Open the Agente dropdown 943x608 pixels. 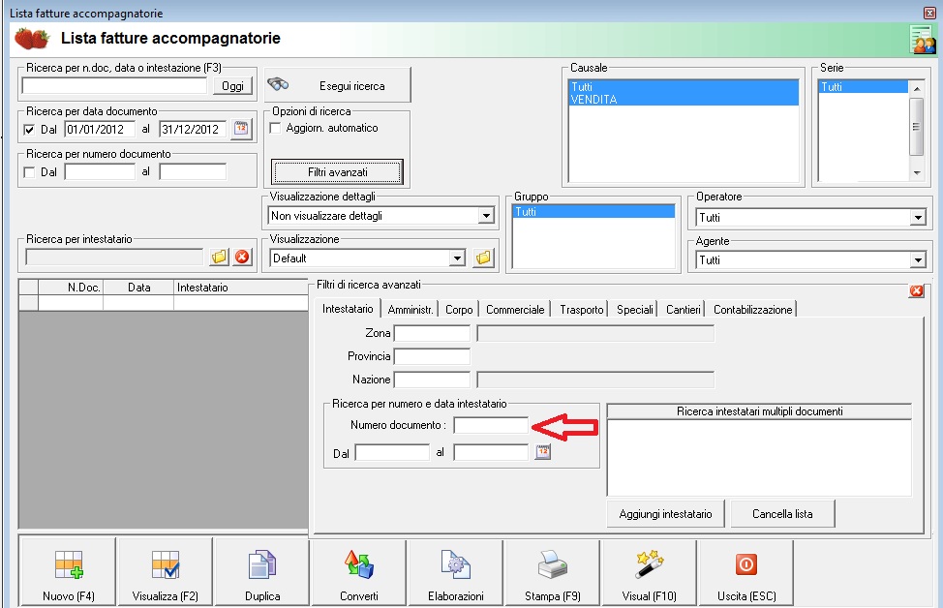pyautogui.click(x=917, y=260)
